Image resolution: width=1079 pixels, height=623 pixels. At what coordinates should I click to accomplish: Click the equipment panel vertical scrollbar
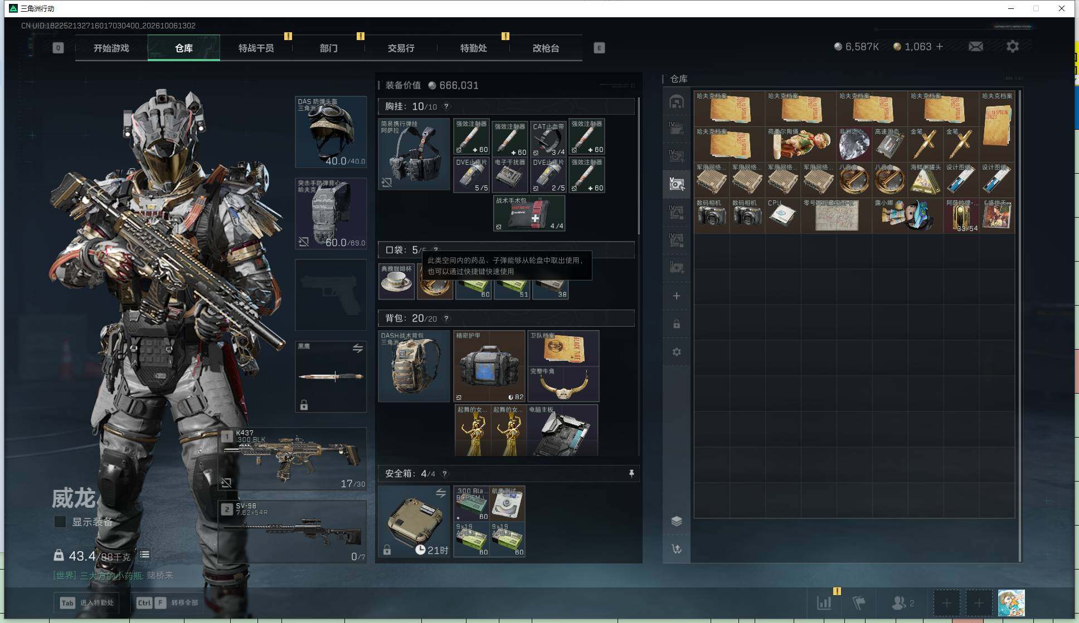click(x=639, y=167)
